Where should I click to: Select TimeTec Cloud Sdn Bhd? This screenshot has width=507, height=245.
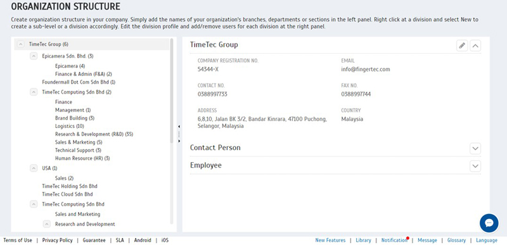point(67,194)
